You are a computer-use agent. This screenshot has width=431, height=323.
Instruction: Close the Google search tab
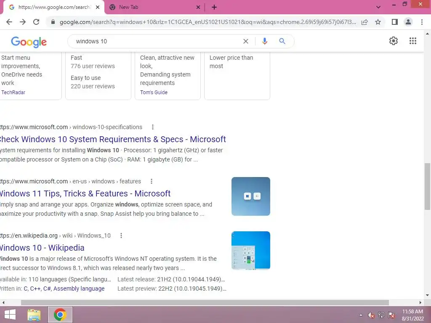[98, 8]
